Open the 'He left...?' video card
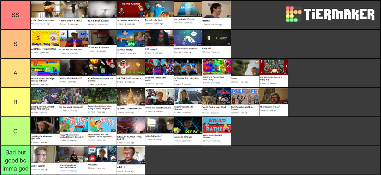The image size is (381, 175). pyautogui.click(x=131, y=160)
